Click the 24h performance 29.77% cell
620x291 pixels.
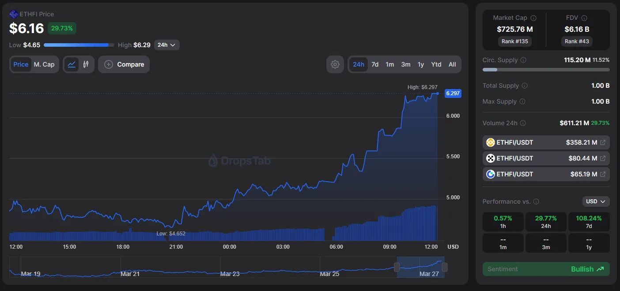pos(546,222)
